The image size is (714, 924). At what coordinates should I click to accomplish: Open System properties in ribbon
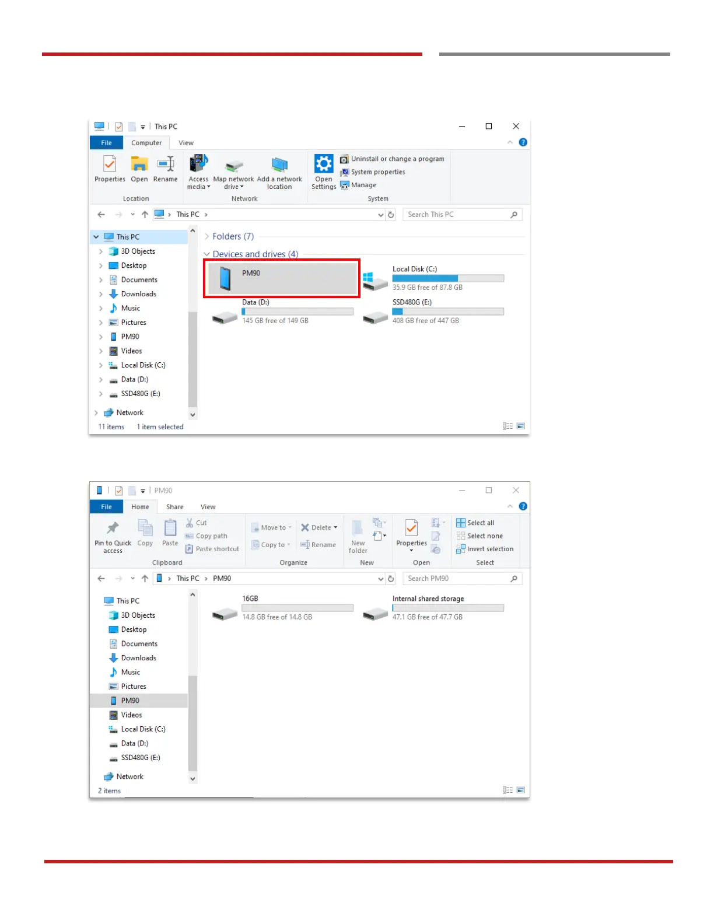373,172
